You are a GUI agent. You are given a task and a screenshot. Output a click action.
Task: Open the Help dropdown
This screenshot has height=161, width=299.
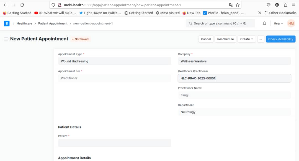278,23
